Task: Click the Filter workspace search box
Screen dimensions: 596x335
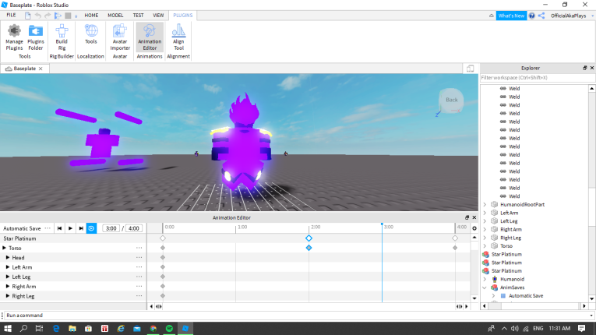Action: click(x=538, y=78)
